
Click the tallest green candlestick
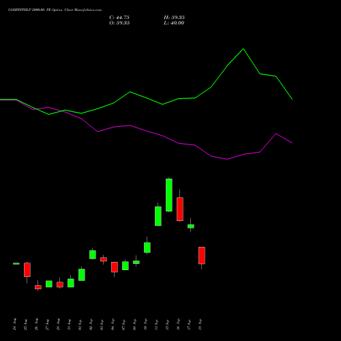(169, 195)
